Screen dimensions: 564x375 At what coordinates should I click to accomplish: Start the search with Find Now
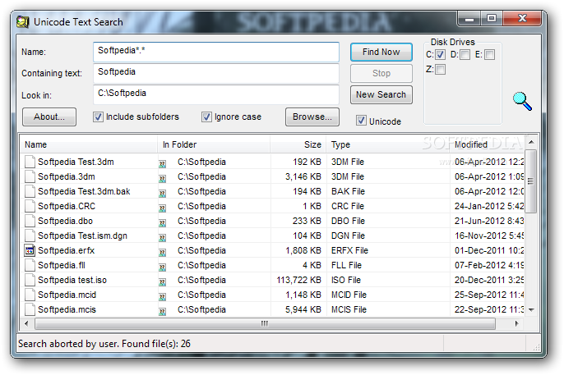(x=381, y=52)
